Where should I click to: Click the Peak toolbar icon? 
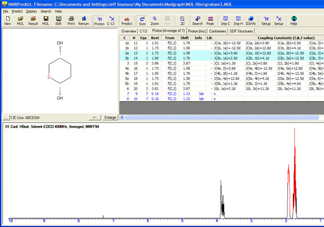tap(210, 20)
